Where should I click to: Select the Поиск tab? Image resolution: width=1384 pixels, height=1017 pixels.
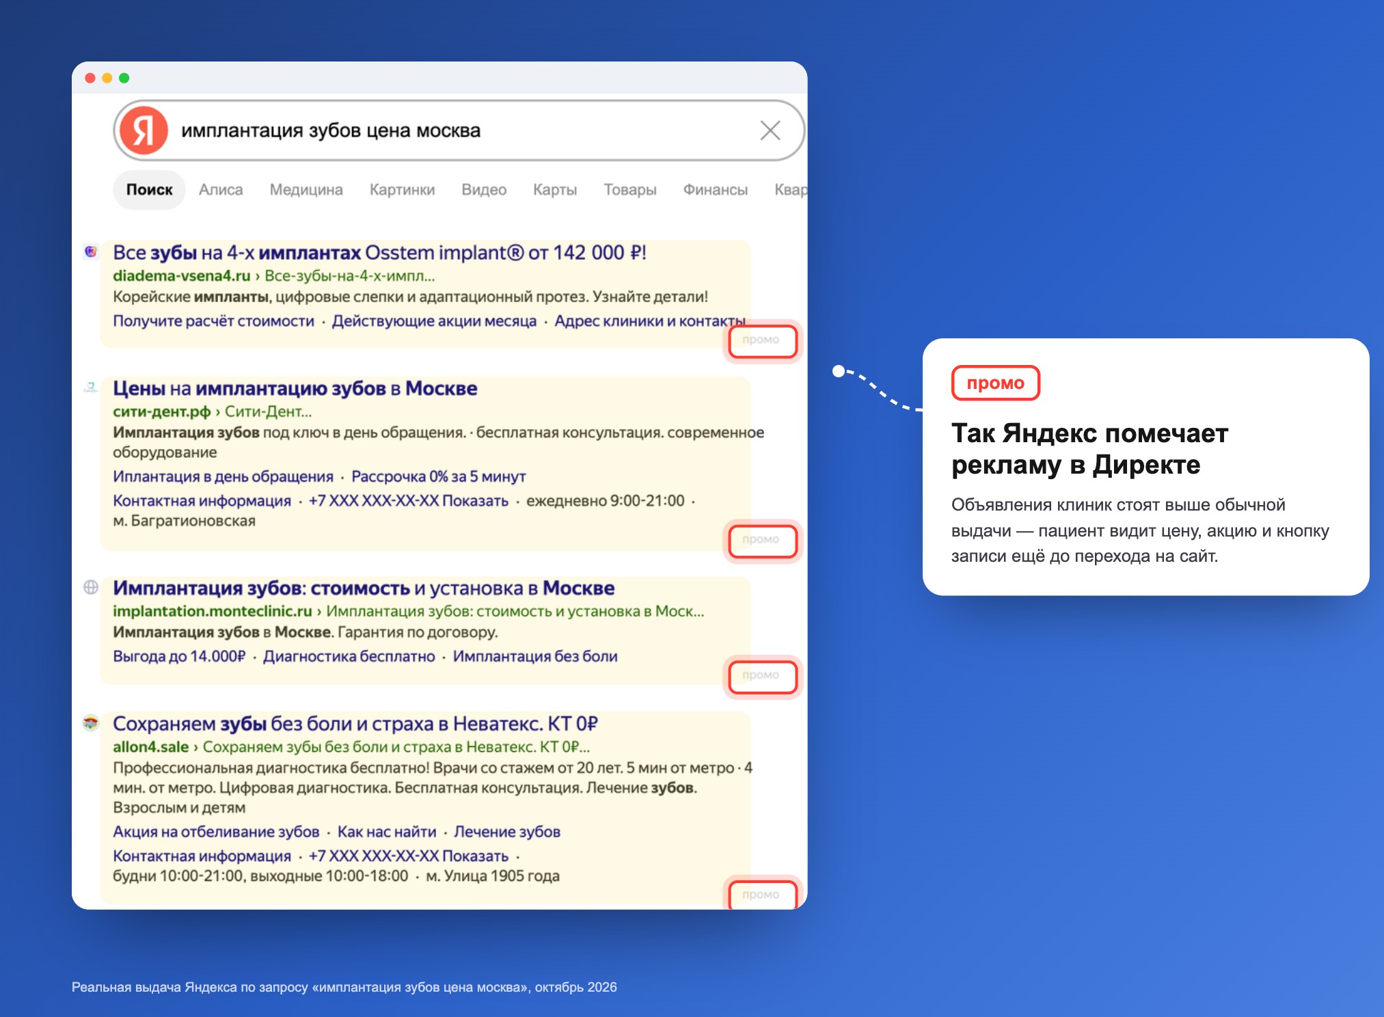[x=149, y=189]
